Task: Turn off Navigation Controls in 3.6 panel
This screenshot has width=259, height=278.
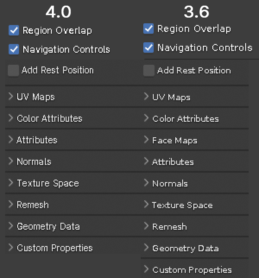Action: 148,47
